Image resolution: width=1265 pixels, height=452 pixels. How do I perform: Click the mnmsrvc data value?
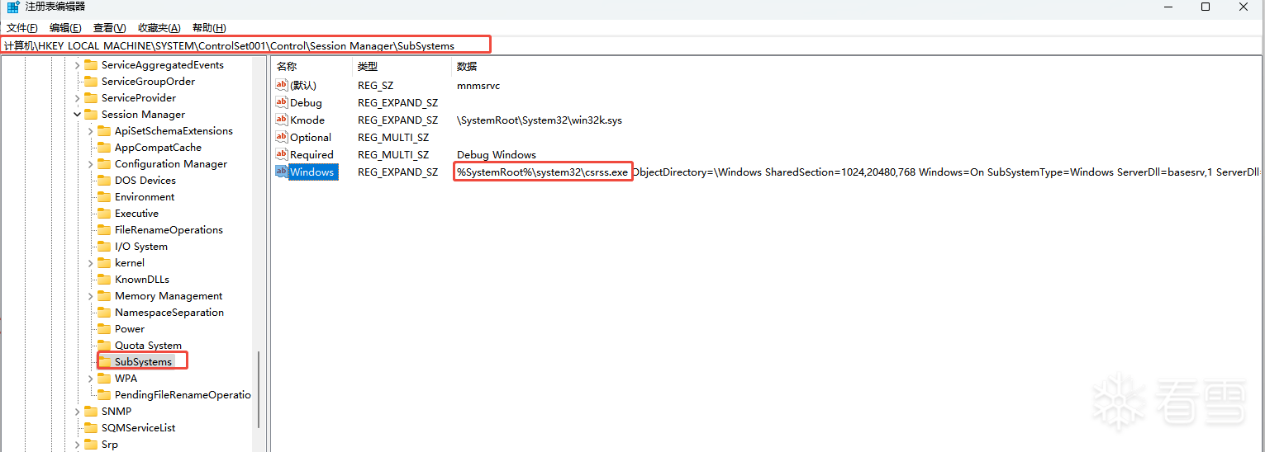coord(478,86)
